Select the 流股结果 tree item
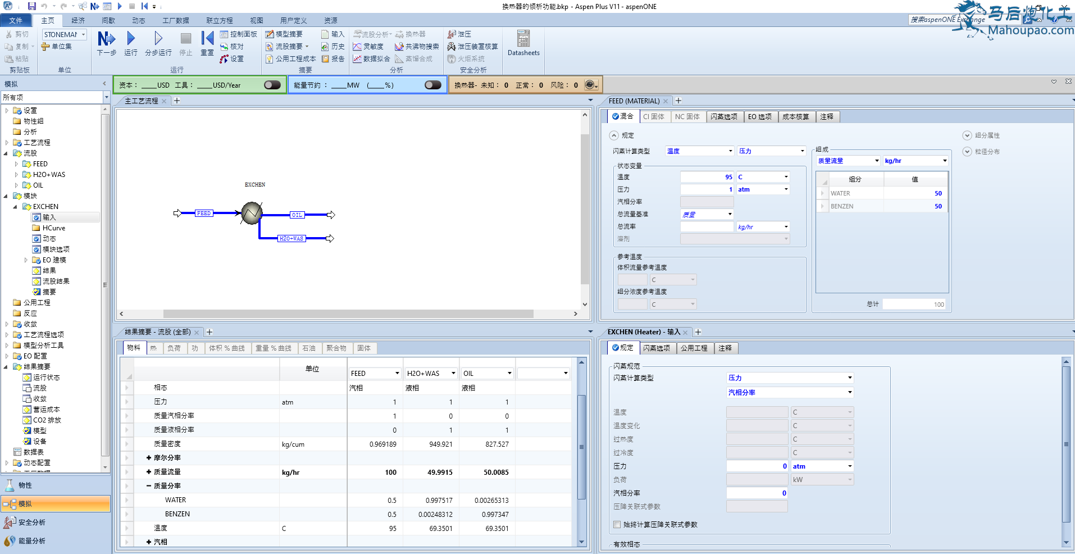 click(56, 281)
